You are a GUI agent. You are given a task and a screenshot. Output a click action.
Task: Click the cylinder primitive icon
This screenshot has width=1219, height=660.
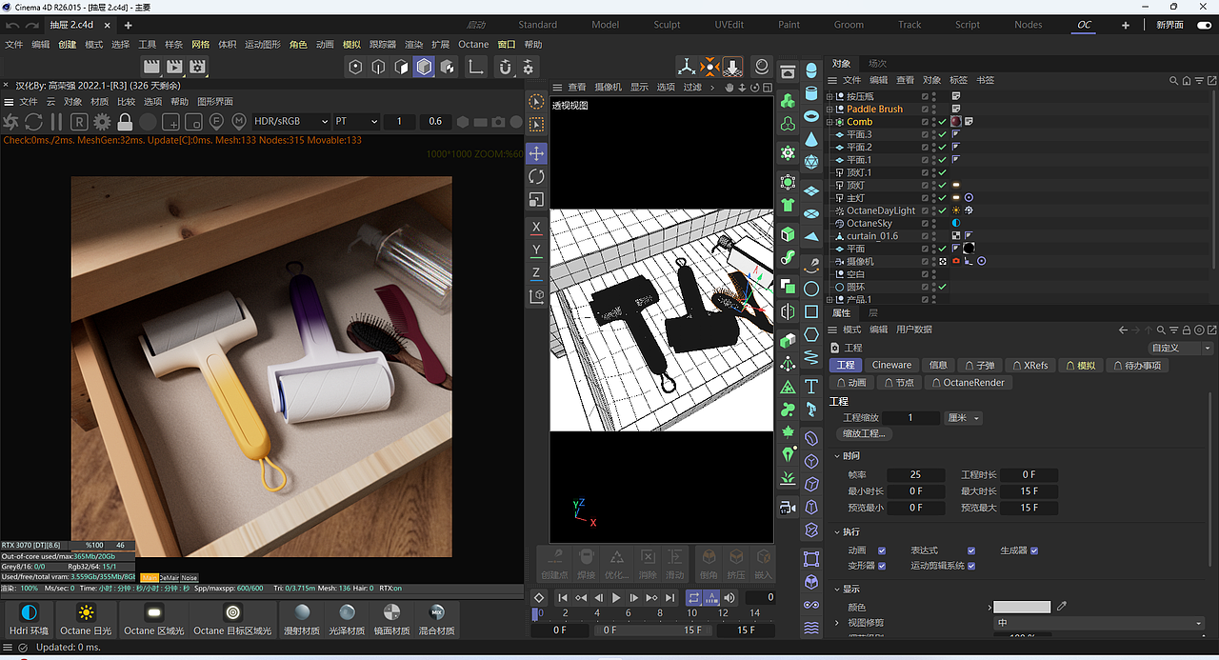pos(811,93)
